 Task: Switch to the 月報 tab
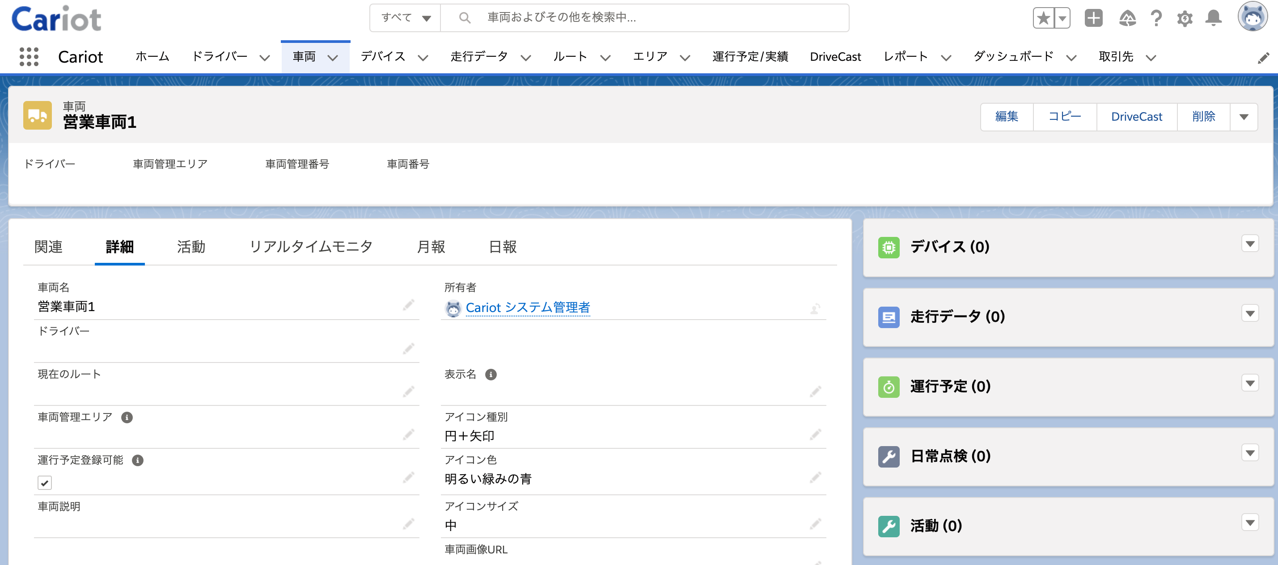click(431, 247)
